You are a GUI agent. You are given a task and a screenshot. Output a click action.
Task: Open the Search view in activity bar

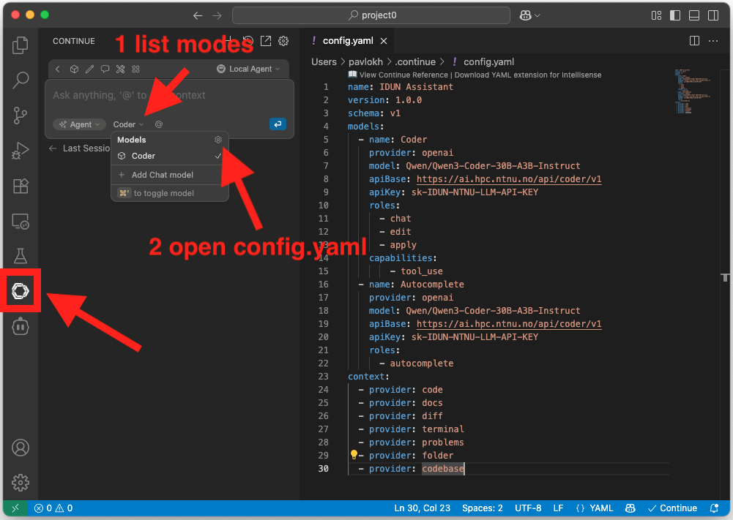point(21,80)
